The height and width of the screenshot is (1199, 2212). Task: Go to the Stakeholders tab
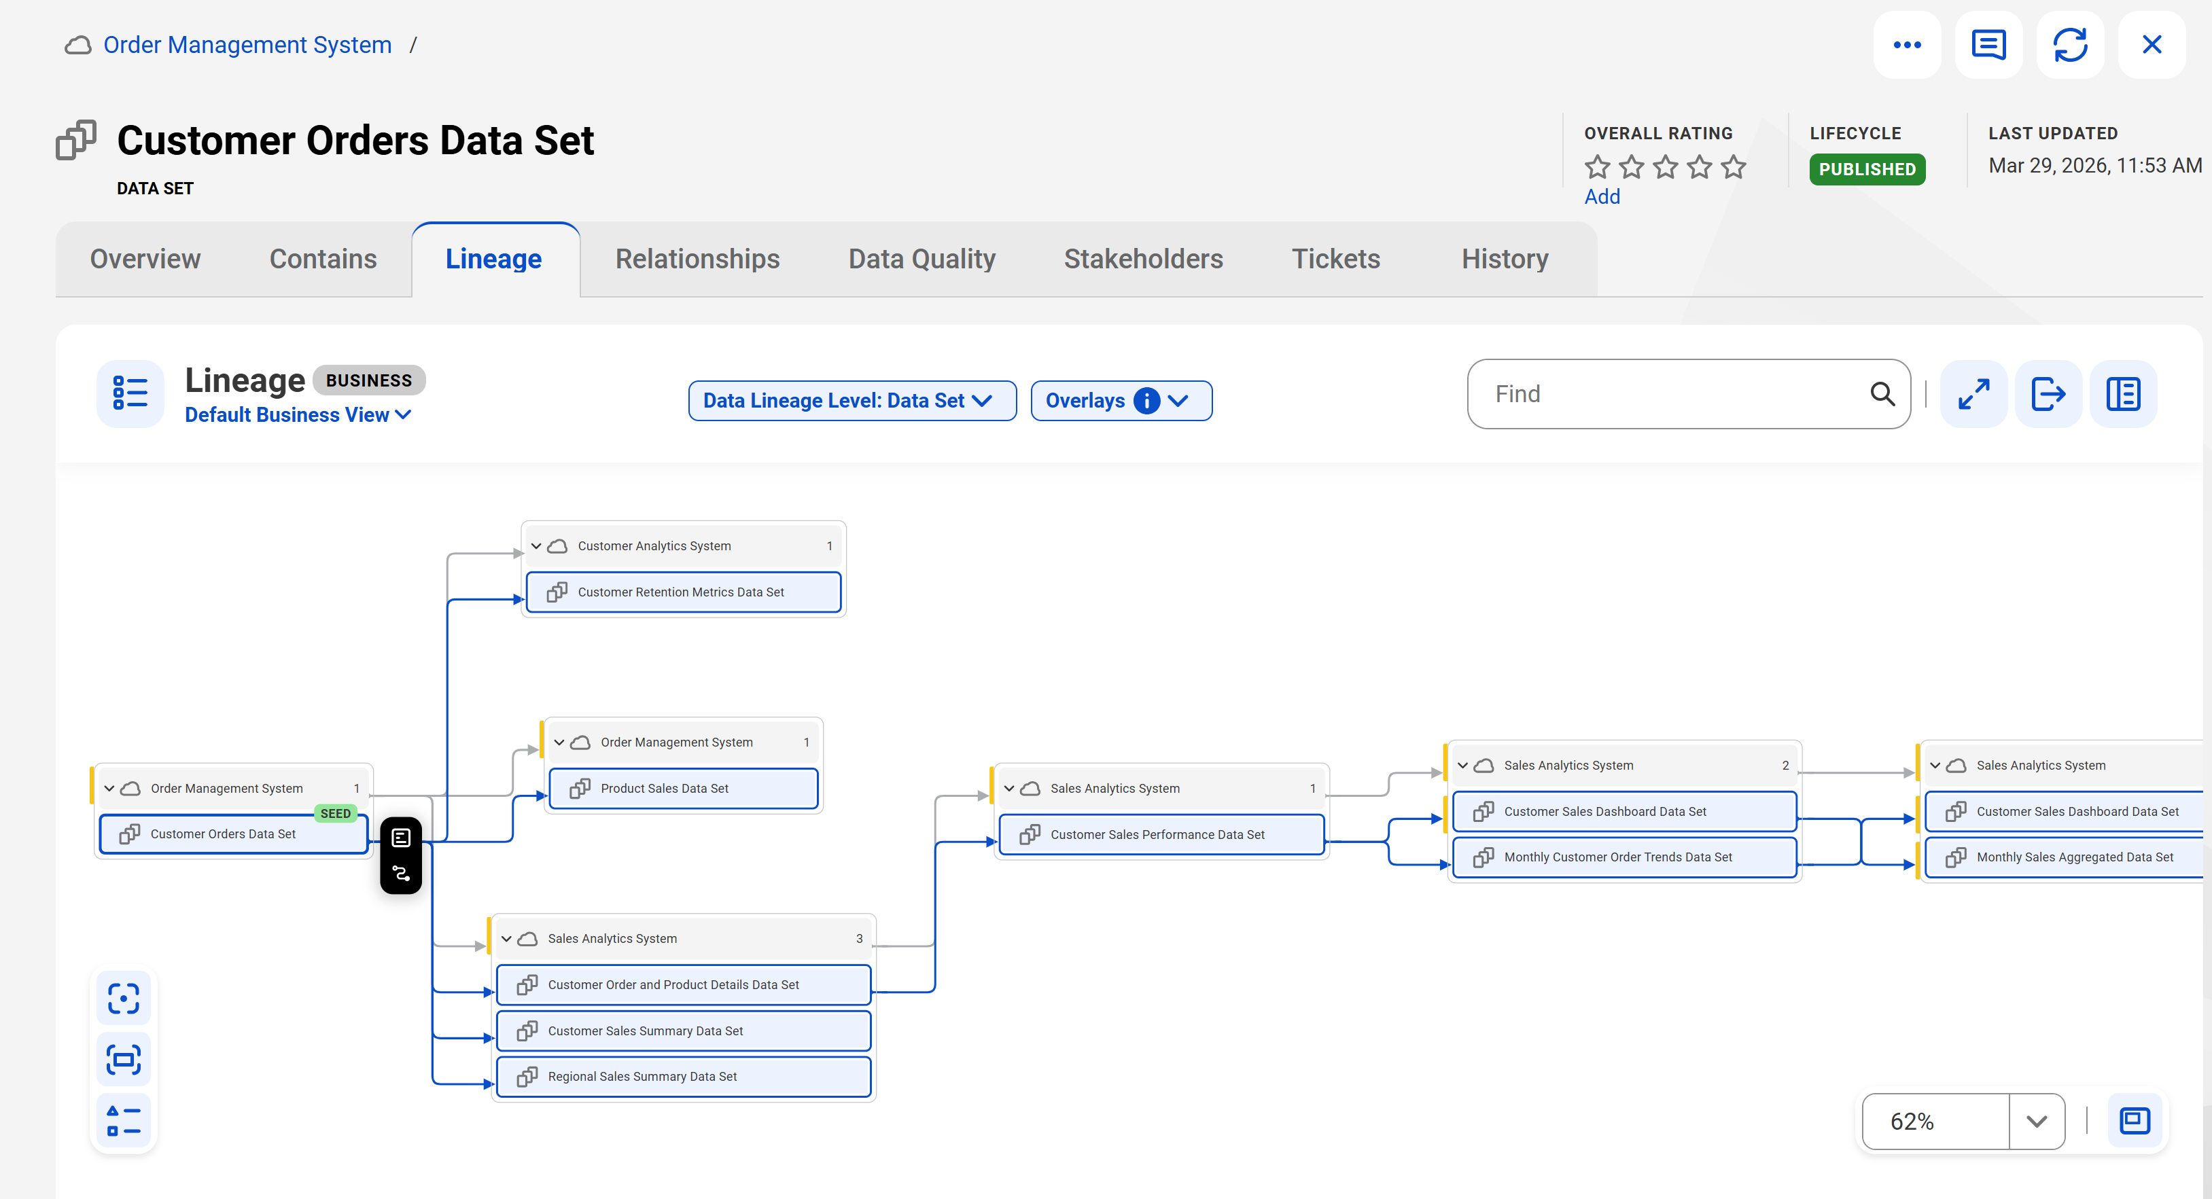(x=1143, y=260)
